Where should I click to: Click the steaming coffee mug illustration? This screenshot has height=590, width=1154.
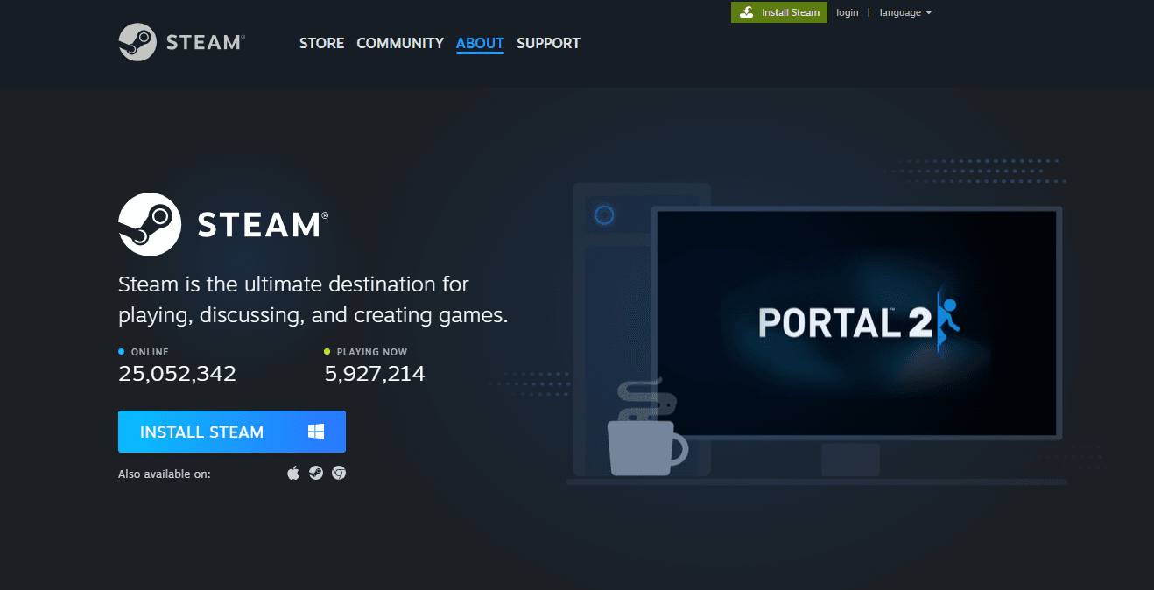click(648, 427)
